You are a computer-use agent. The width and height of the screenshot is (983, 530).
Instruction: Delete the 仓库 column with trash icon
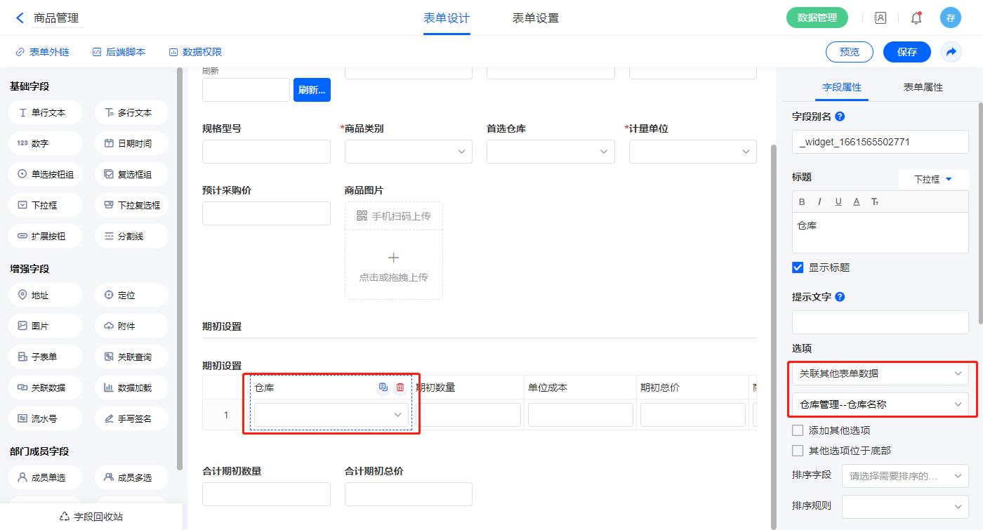[x=400, y=387]
